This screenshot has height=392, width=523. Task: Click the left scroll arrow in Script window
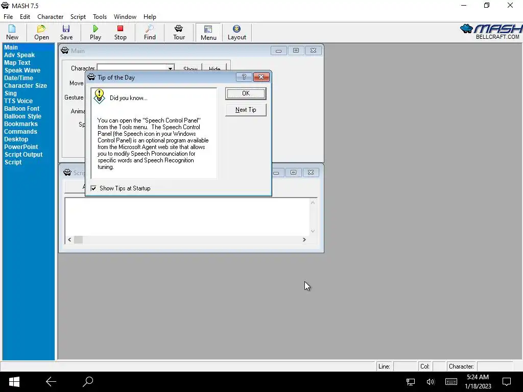[x=69, y=240]
